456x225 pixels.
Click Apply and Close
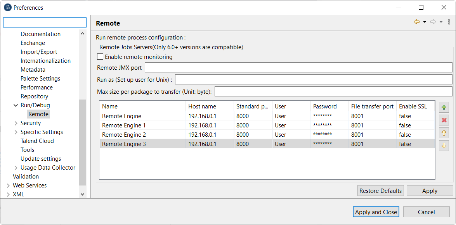[x=376, y=212]
